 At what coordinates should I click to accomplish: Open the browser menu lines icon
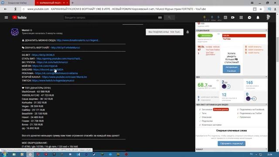point(252,3)
